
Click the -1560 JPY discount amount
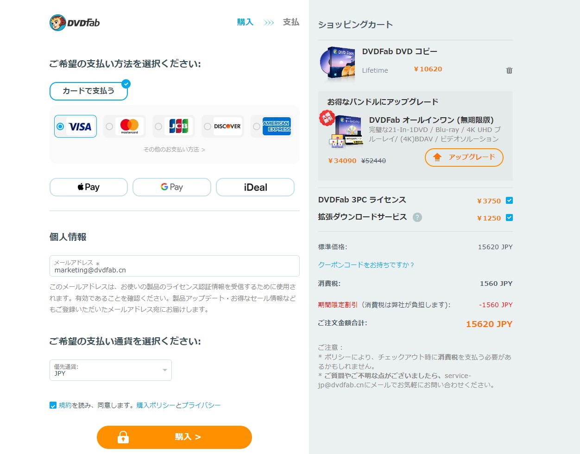click(496, 305)
